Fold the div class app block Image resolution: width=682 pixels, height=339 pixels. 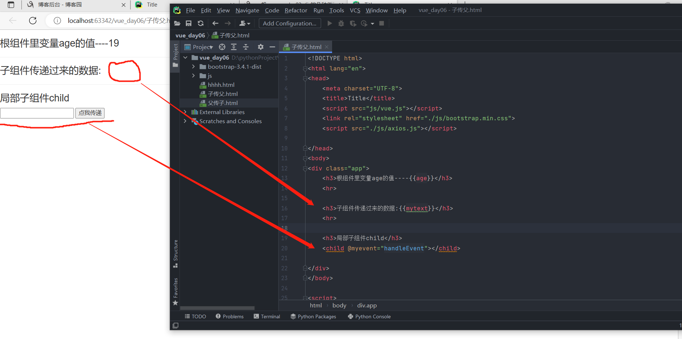tap(305, 169)
